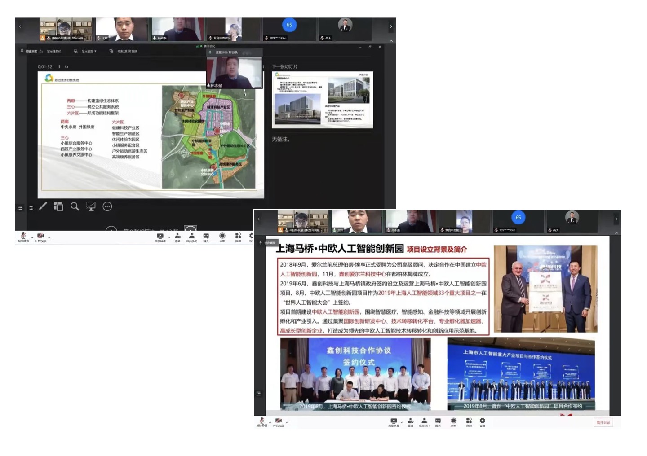Screen dimensions: 647x456
Task: Open Members (57) list in bottom window
Action: tap(424, 422)
